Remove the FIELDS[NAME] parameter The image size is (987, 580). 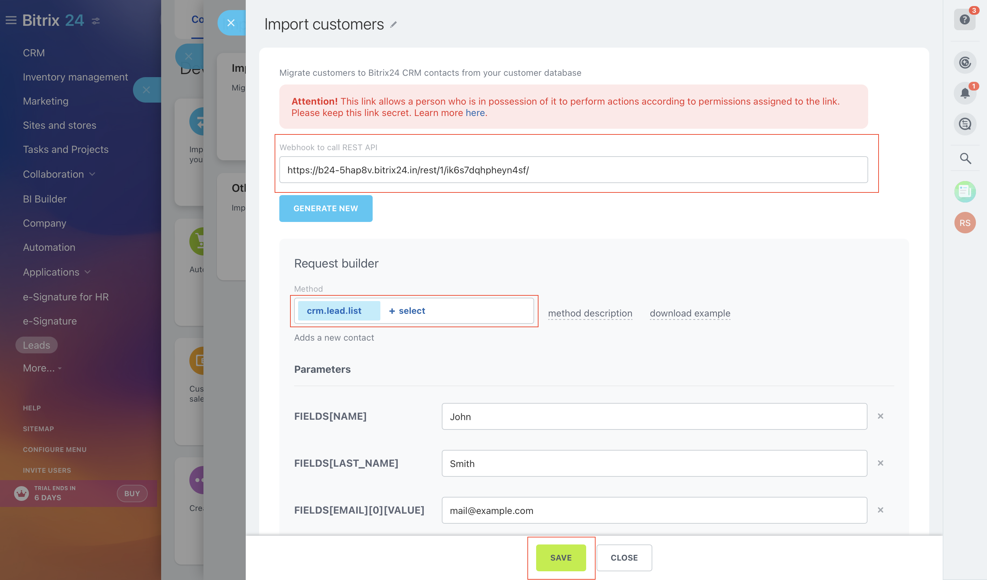pos(881,416)
